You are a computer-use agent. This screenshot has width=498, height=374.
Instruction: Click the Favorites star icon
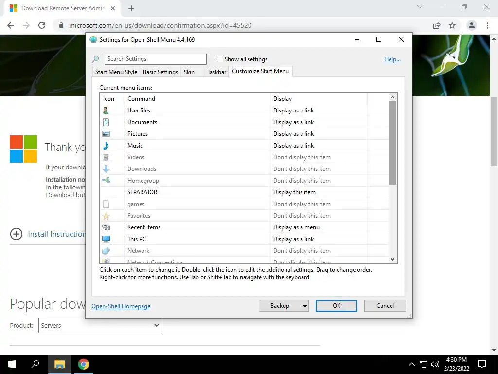click(x=106, y=216)
